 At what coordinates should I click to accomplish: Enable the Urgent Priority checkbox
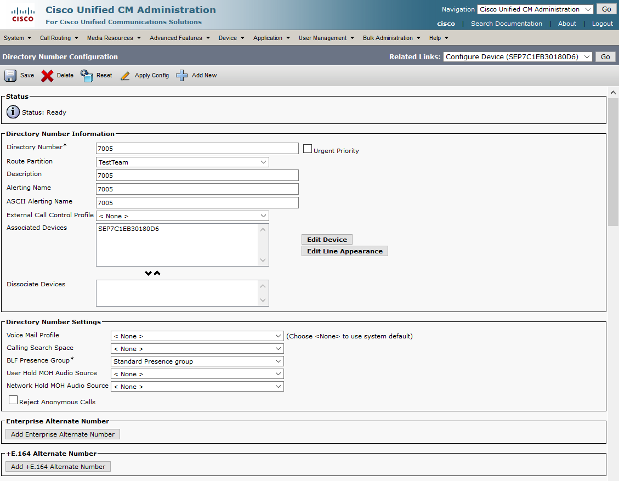(308, 149)
